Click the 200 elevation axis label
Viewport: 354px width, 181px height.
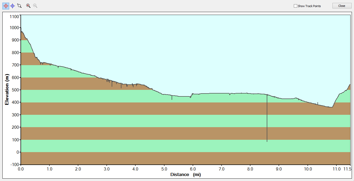tap(15, 127)
